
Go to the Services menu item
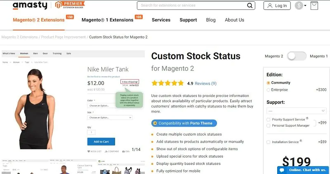click(x=161, y=20)
